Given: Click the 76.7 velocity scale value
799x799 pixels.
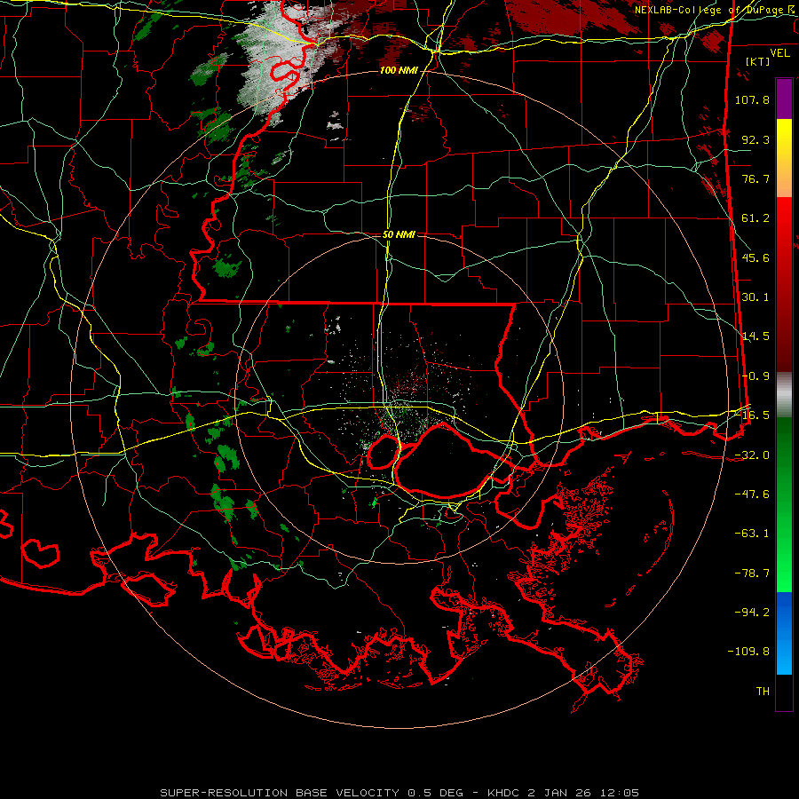Looking at the screenshot, I should coord(755,178).
